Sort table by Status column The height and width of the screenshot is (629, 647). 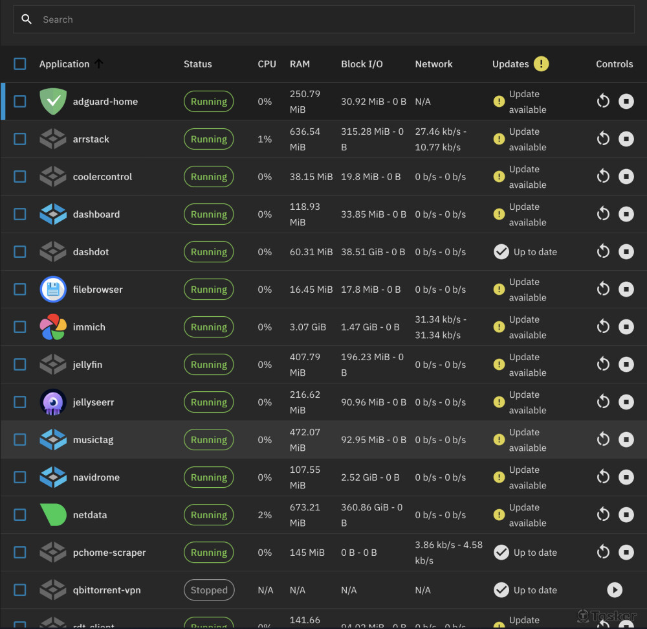coord(197,64)
